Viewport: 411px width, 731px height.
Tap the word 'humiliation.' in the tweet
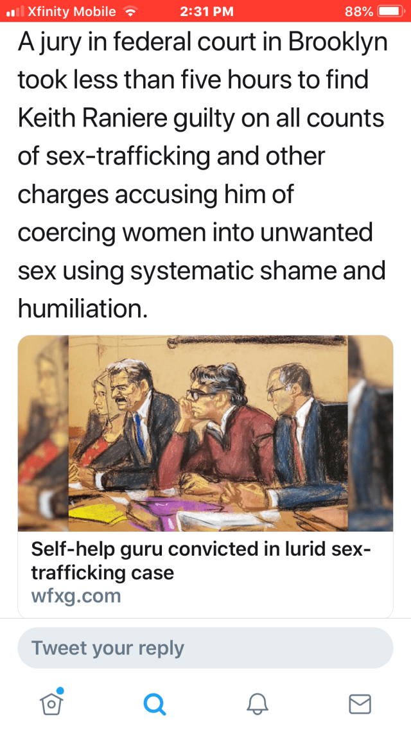point(82,308)
